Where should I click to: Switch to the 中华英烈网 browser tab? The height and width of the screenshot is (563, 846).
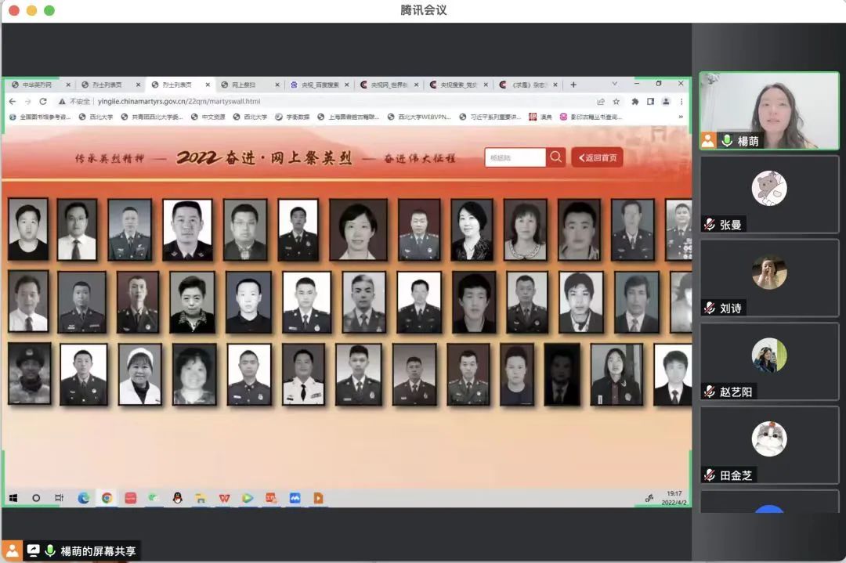(x=37, y=85)
